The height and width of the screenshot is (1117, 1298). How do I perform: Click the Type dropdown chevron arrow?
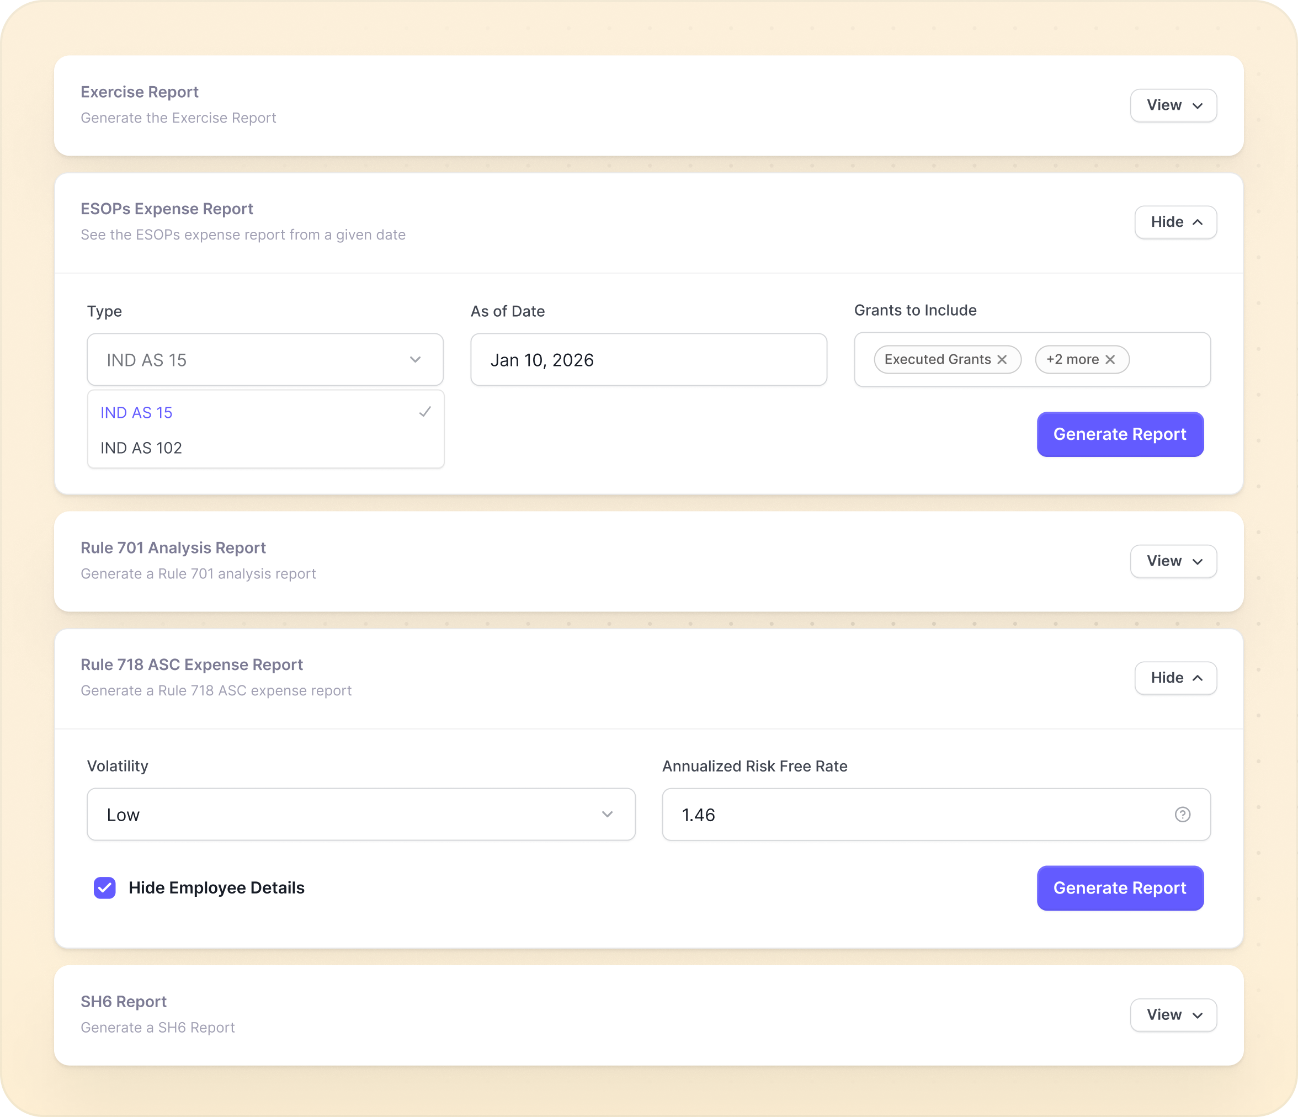point(414,360)
